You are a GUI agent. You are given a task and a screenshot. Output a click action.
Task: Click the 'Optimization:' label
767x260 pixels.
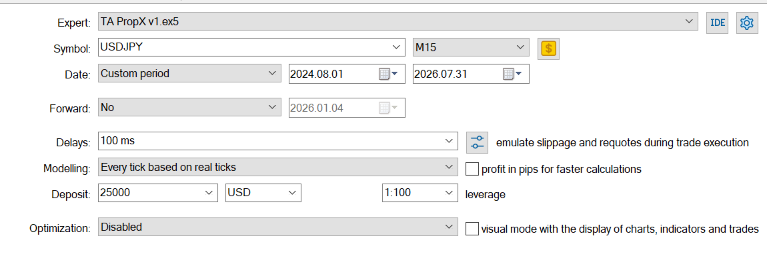point(60,228)
